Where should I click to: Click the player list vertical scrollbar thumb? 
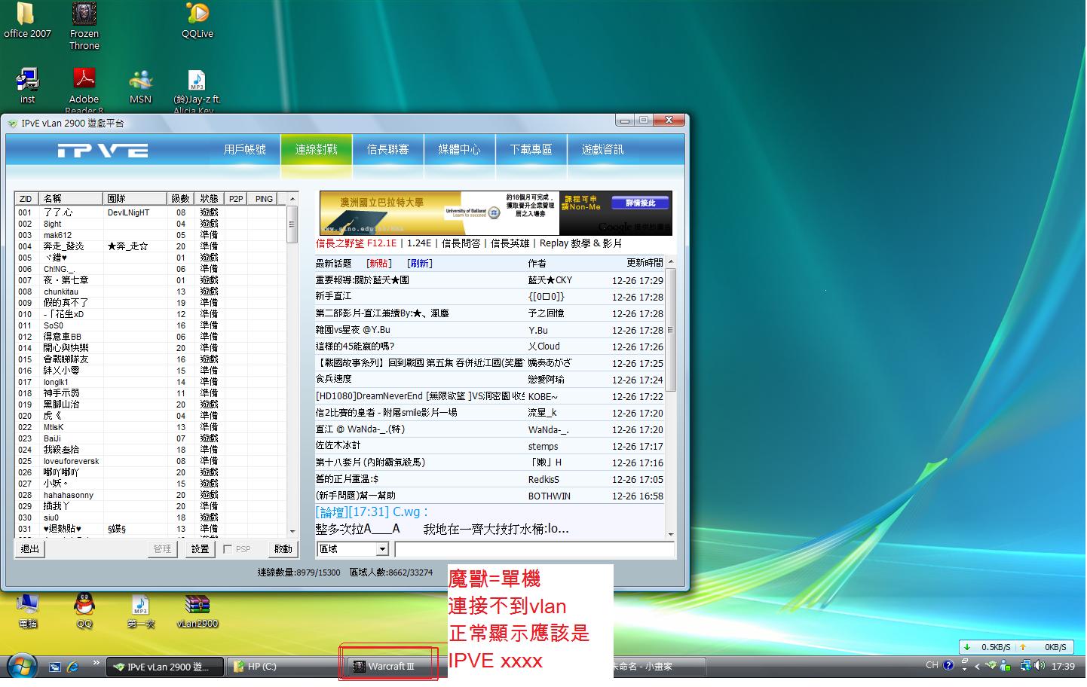point(292,224)
